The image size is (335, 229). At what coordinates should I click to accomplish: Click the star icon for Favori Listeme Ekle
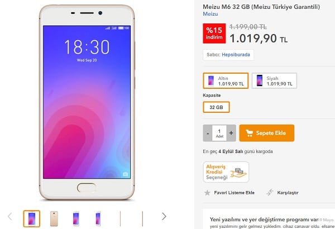[207, 193]
